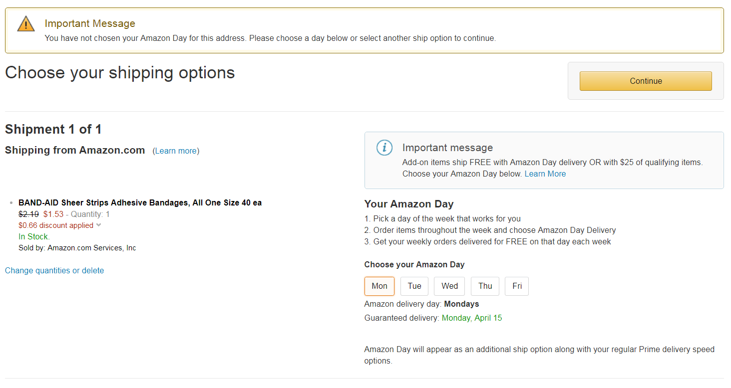This screenshot has width=731, height=388.
Task: Click the warning triangle icon
Action: [26, 24]
